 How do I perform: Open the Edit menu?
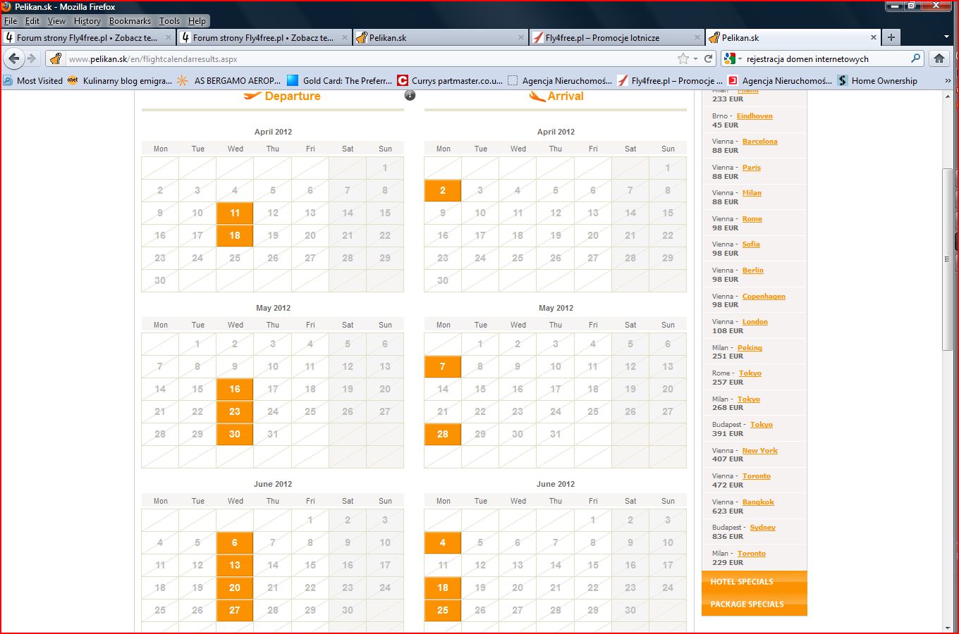click(32, 20)
